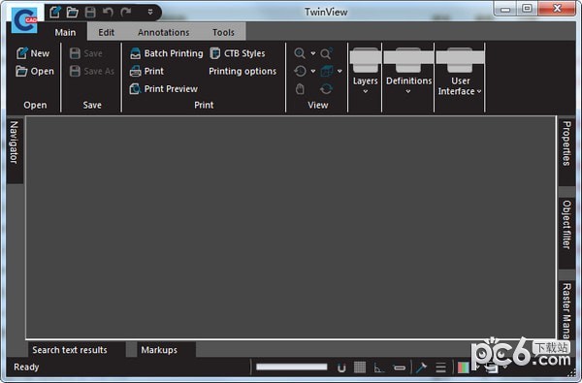
Task: Switch to the Annotations ribbon tab
Action: pos(164,32)
